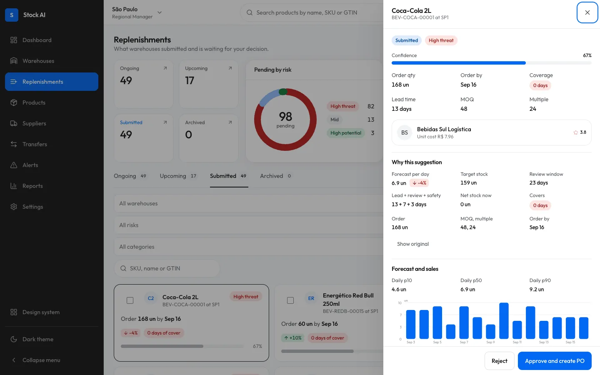The image size is (600, 375).
Task: Click the arrow icon on Archived card
Action: pyautogui.click(x=230, y=122)
